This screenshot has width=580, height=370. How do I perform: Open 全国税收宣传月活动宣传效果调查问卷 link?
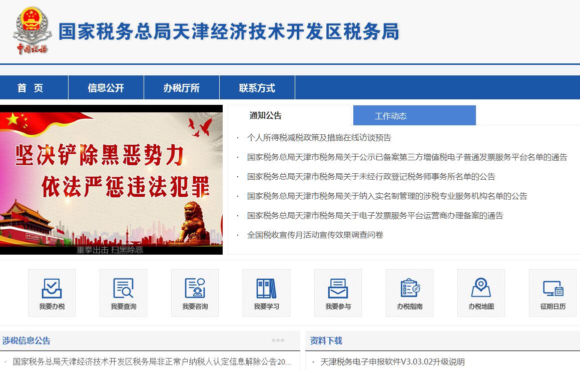click(x=315, y=235)
